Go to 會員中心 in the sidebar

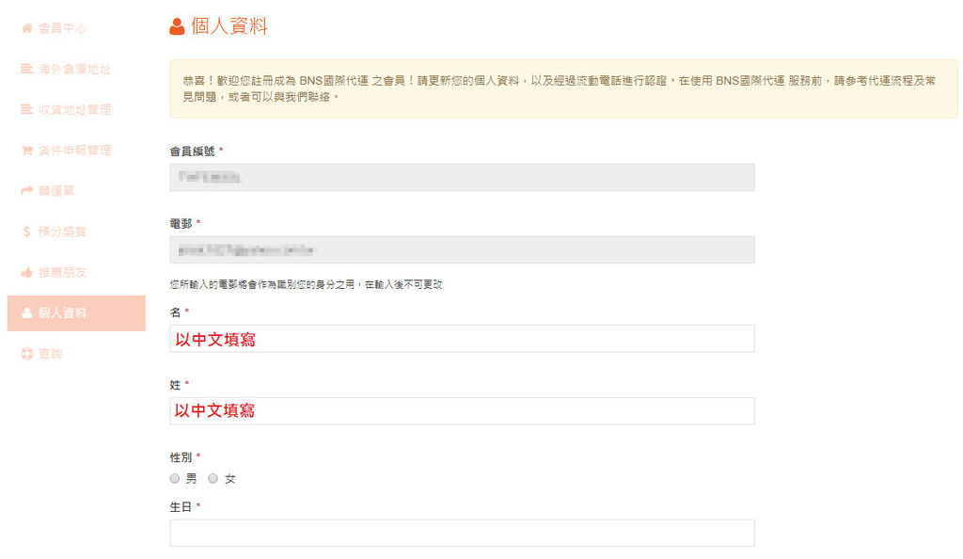pos(62,28)
